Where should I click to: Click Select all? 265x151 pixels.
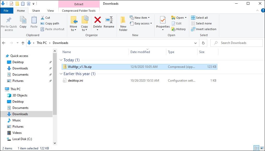coord(200,18)
